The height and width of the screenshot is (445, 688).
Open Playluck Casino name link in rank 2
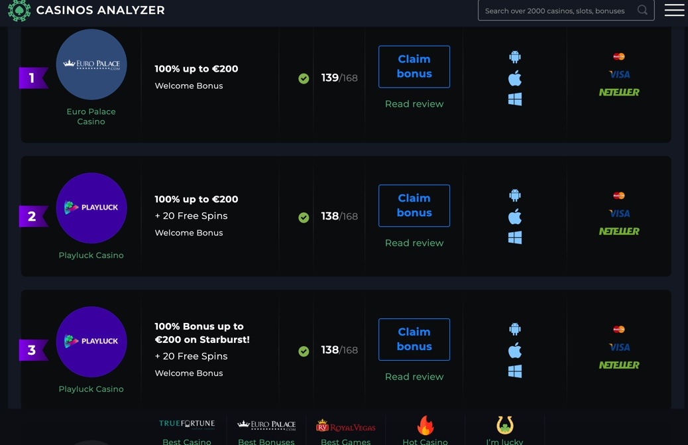coord(91,255)
